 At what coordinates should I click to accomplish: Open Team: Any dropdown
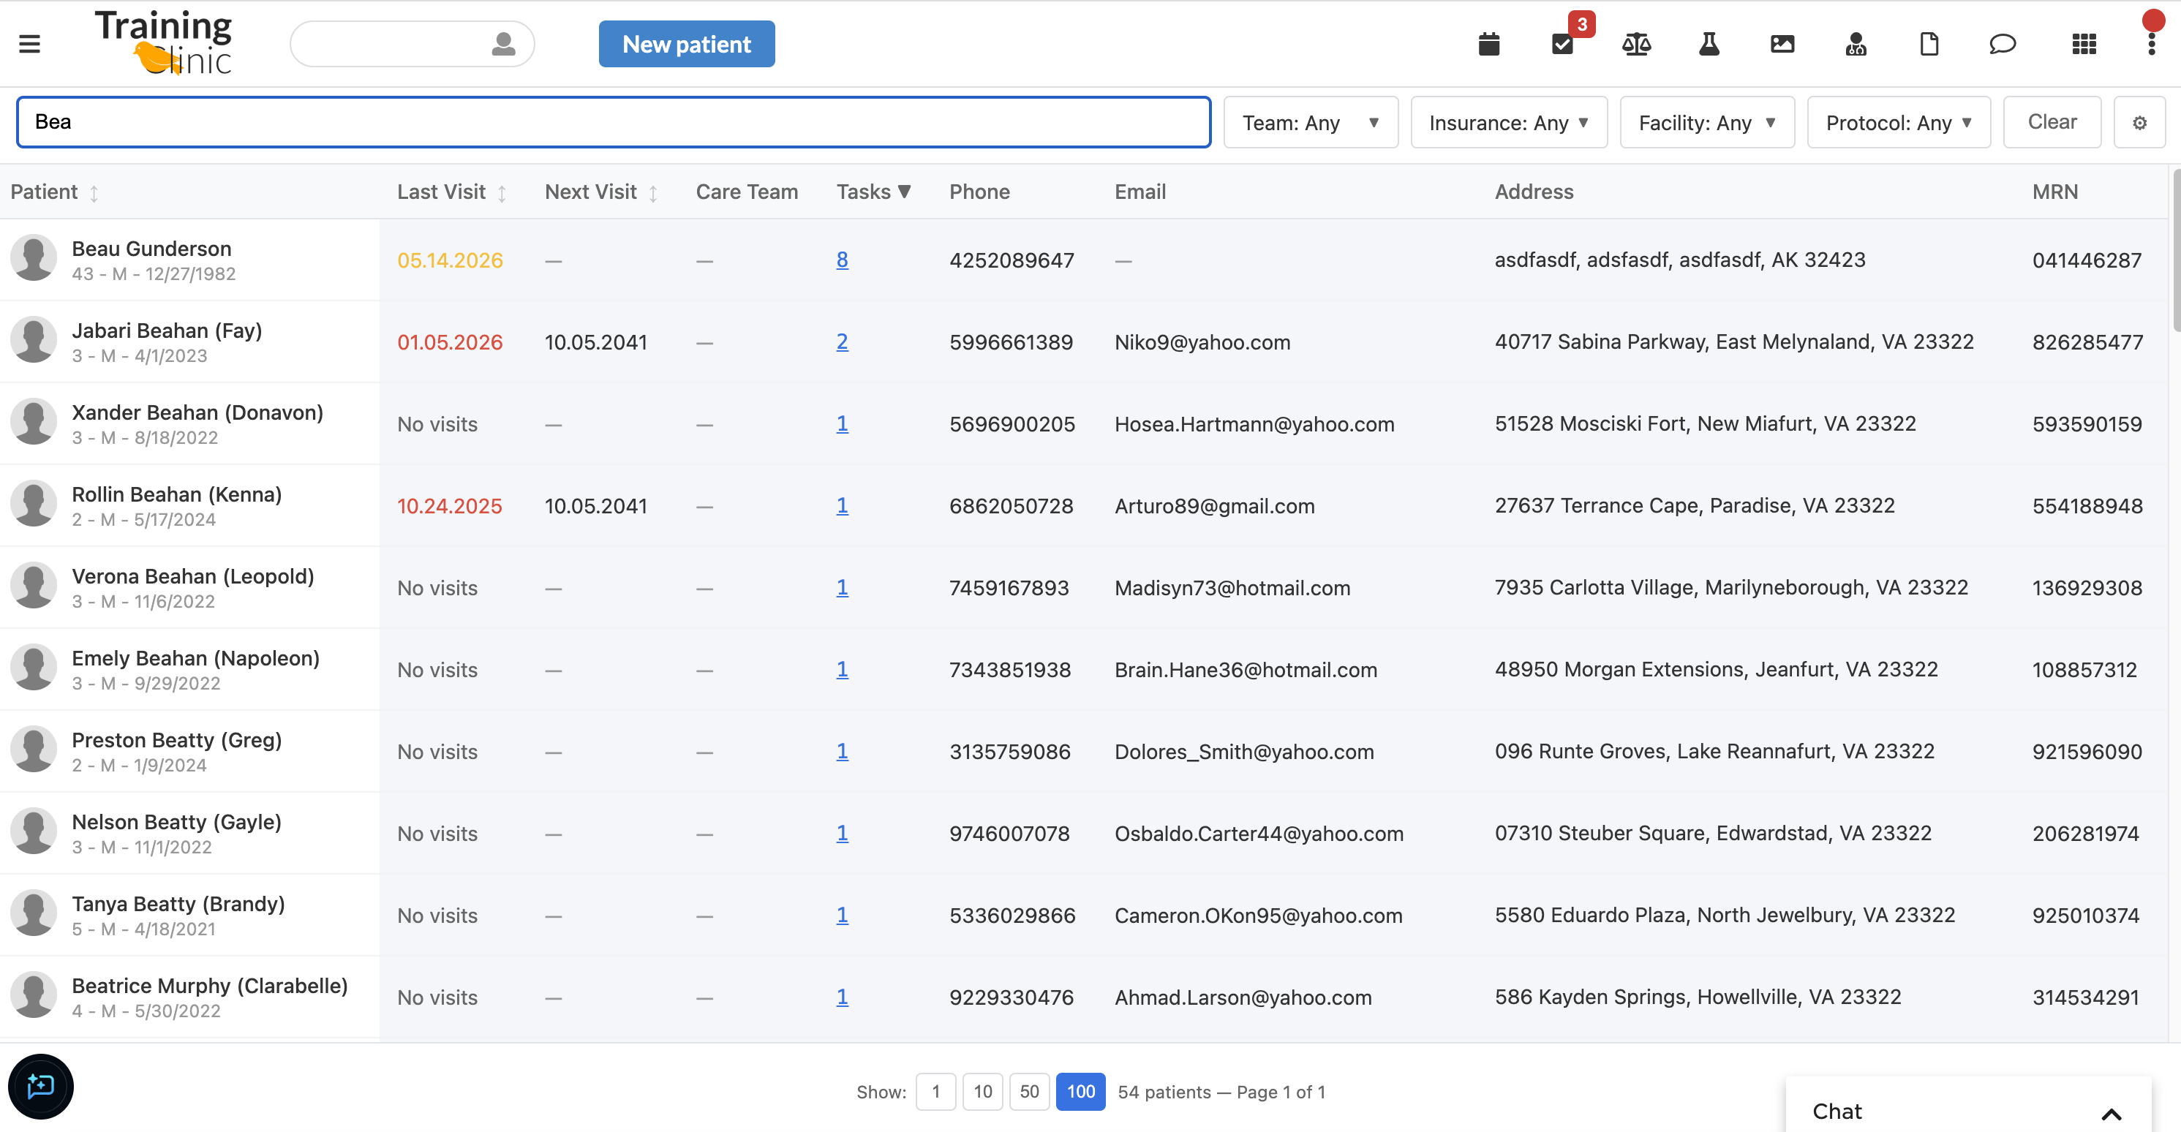tap(1310, 123)
